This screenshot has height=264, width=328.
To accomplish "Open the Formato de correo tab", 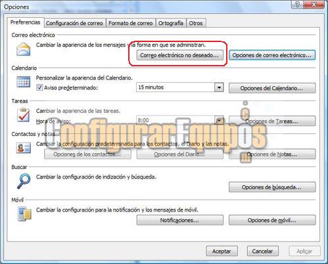I will point(131,23).
